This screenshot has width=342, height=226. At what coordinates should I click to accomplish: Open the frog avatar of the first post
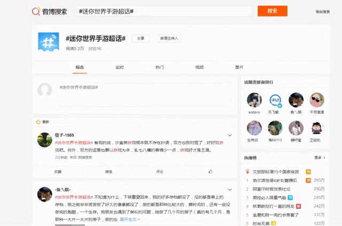(45, 139)
